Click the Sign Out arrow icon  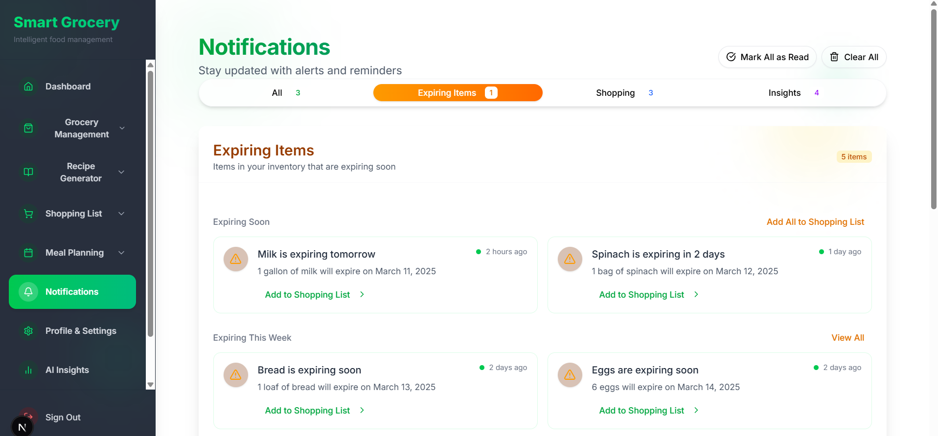tap(28, 417)
